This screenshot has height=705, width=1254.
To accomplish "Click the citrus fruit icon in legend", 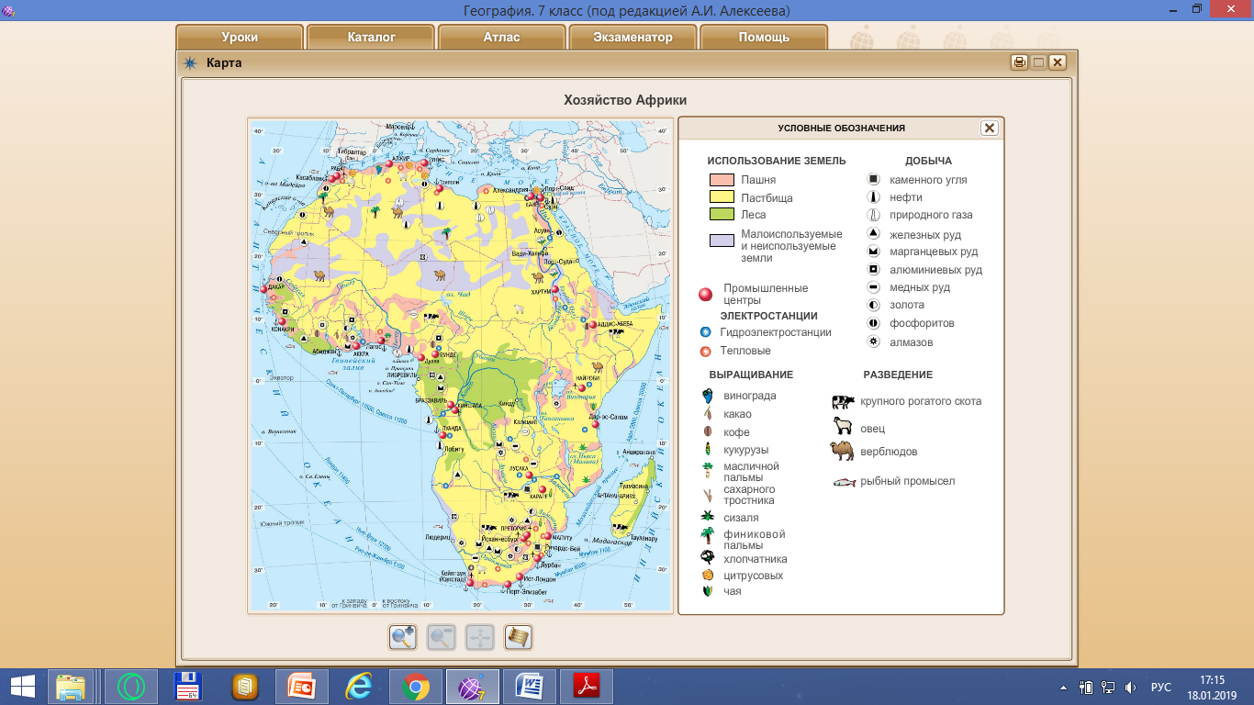I will (707, 576).
